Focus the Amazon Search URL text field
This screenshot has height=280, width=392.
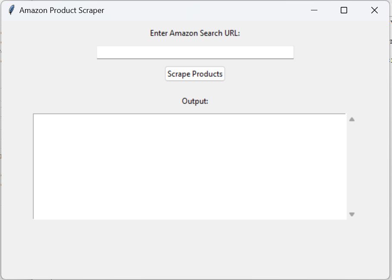(195, 53)
